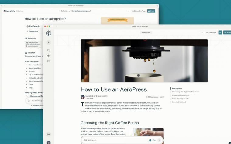The image size is (231, 144).
Task: Jump to Essential Equipment in outline
Action: pos(181,95)
